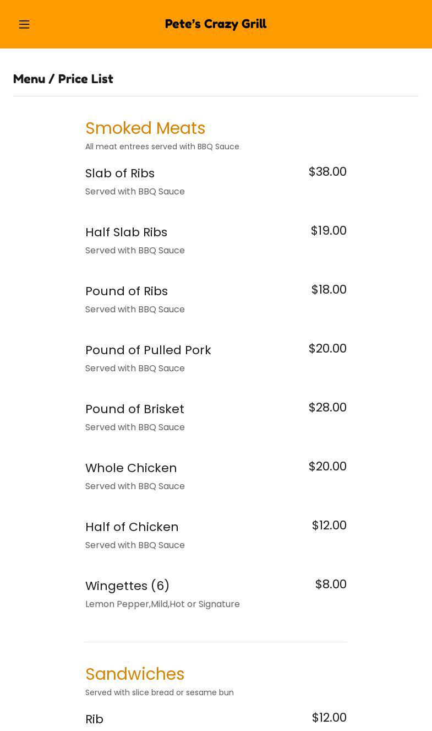The width and height of the screenshot is (432, 731).
Task: Select the Smoked Meats section heading
Action: click(145, 128)
